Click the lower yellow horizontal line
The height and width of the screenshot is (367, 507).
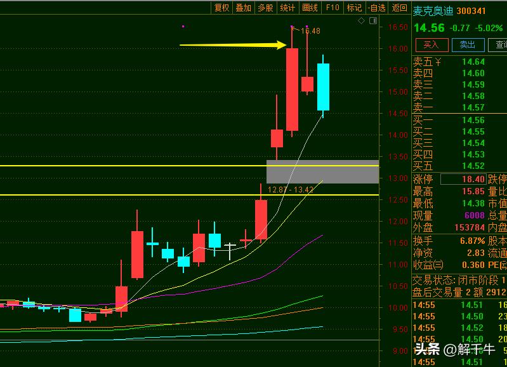[x=189, y=195]
